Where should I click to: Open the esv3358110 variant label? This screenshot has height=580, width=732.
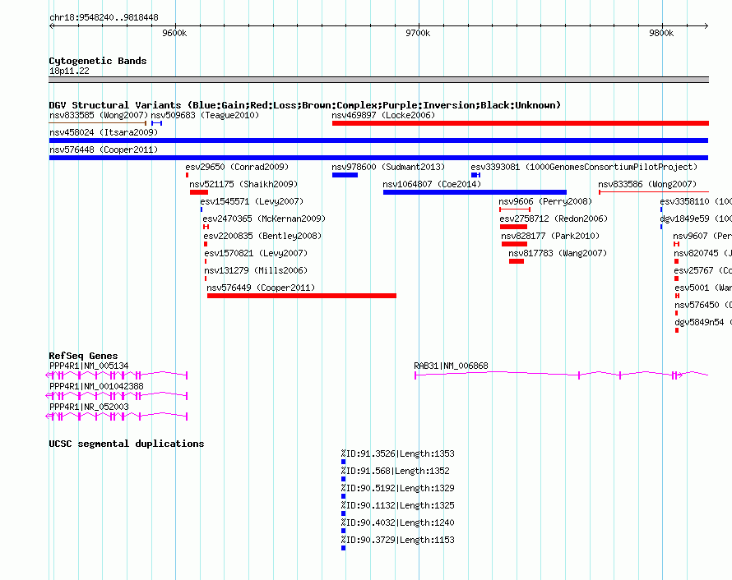(696, 201)
